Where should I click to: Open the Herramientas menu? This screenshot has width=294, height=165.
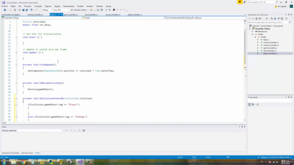pos(68,6)
